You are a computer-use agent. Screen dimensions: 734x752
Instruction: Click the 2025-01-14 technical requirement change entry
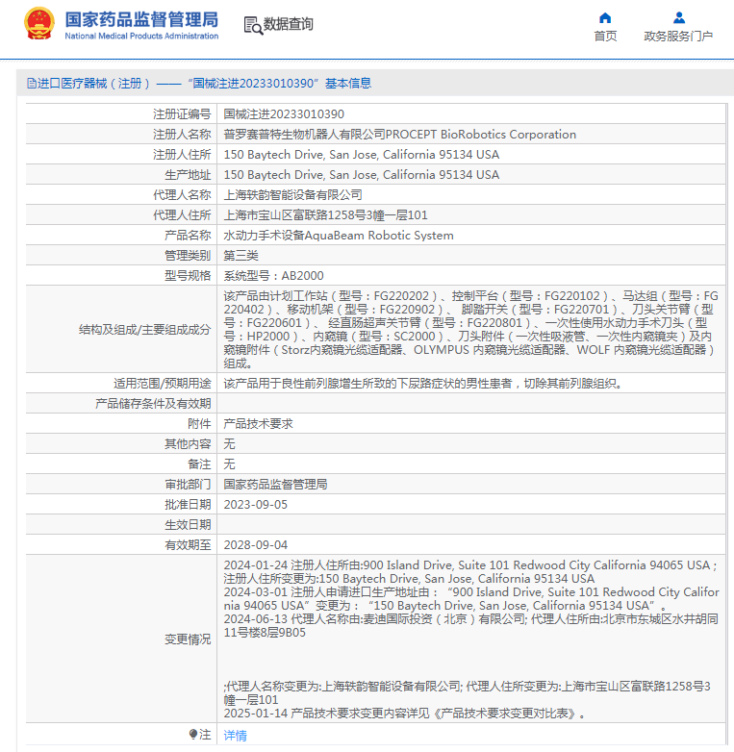point(404,714)
